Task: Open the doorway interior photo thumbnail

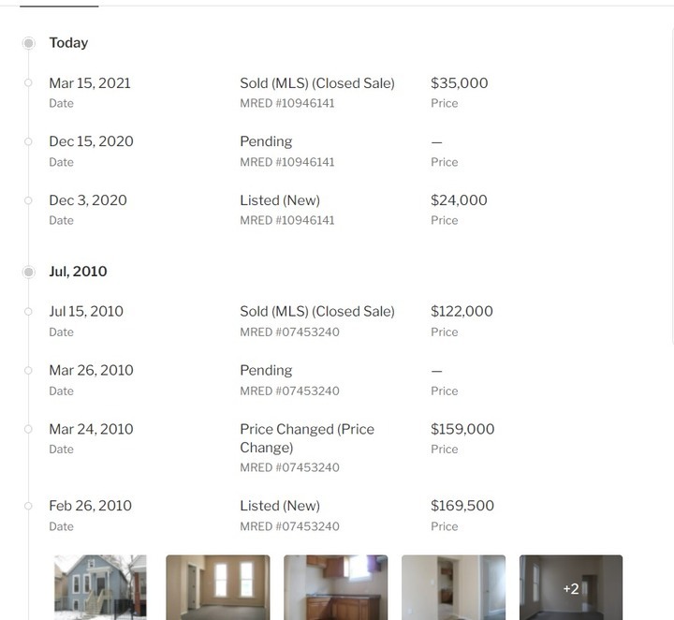Action: point(453,587)
